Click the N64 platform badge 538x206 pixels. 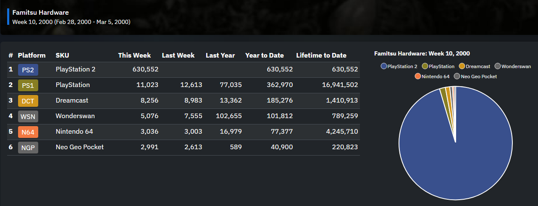(28, 132)
